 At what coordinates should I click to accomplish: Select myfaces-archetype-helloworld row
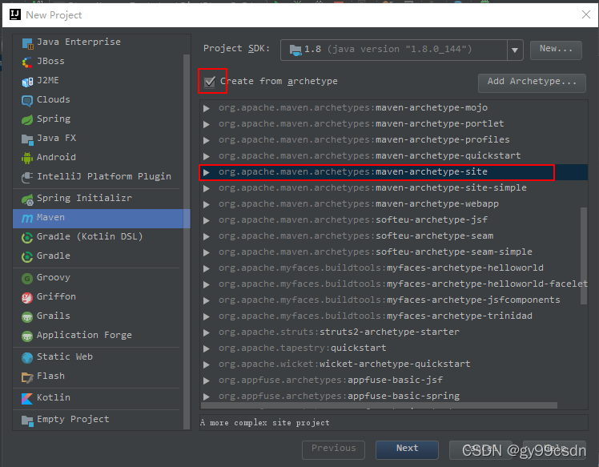[393, 268]
